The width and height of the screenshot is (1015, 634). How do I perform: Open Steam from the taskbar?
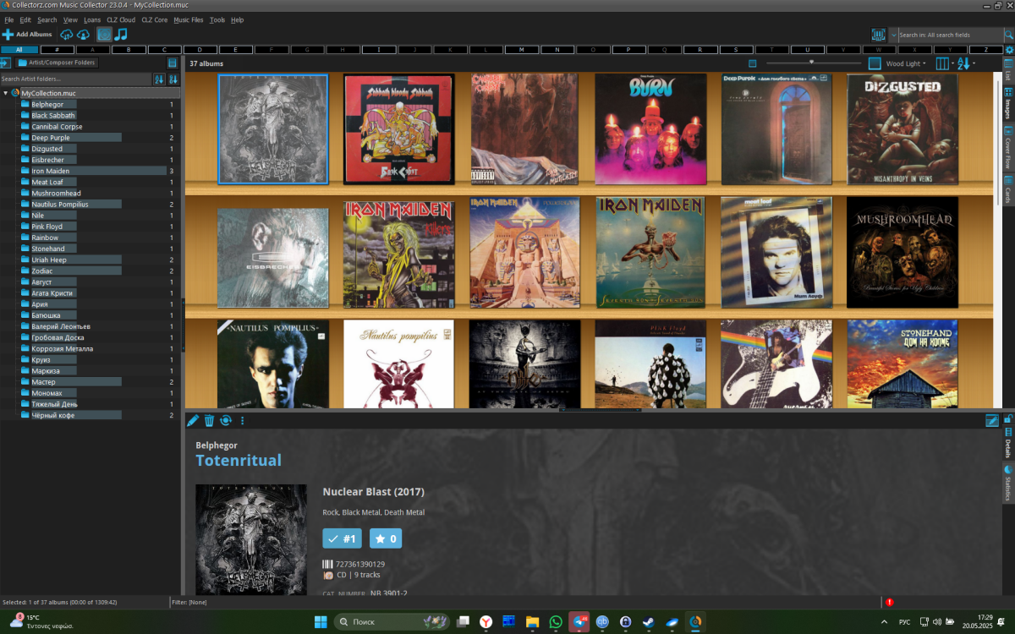point(648,621)
